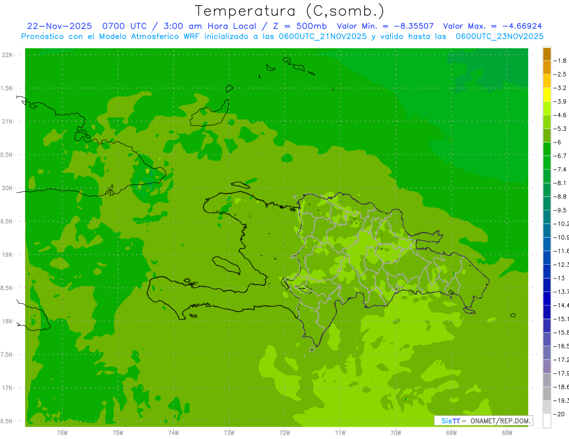
Task: Click the teal swatch between -9.5 and -10.2
Action: coord(547,217)
